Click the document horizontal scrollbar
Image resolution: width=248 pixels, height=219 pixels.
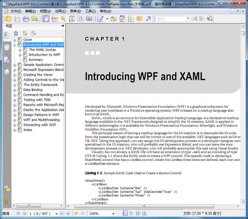tap(144, 206)
